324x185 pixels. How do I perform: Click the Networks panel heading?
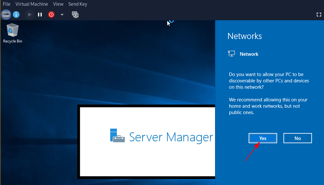tap(245, 36)
